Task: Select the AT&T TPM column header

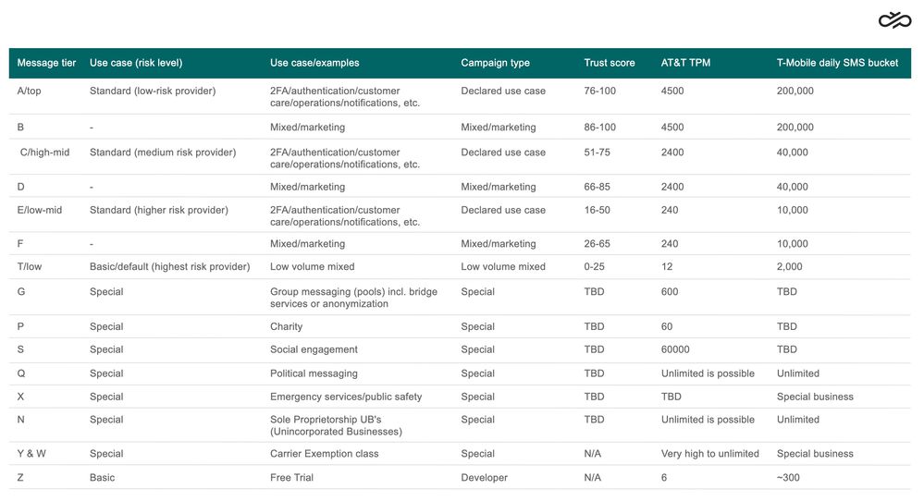Action: coord(685,63)
